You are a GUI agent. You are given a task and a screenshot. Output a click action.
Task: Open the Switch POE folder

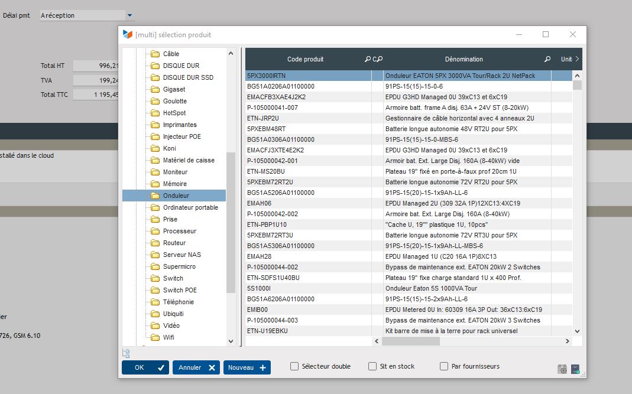point(180,290)
